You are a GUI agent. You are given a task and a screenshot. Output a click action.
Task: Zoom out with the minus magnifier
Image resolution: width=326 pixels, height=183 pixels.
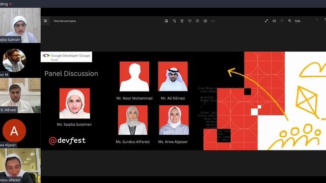282,21
